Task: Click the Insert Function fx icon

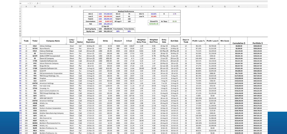Action: 37,3
